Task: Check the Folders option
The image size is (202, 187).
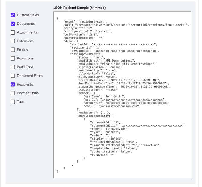Action: [x=13, y=50]
